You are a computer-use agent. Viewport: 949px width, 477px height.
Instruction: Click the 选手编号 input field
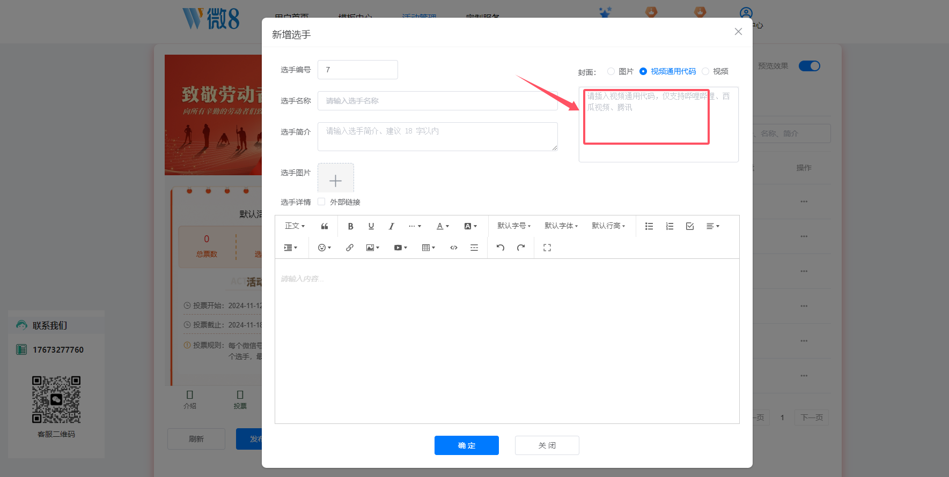click(x=358, y=70)
